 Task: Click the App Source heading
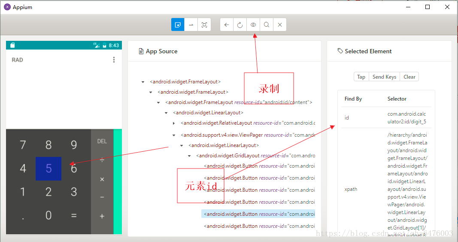[161, 51]
